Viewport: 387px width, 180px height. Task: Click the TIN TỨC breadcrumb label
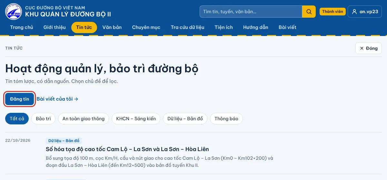click(x=14, y=48)
